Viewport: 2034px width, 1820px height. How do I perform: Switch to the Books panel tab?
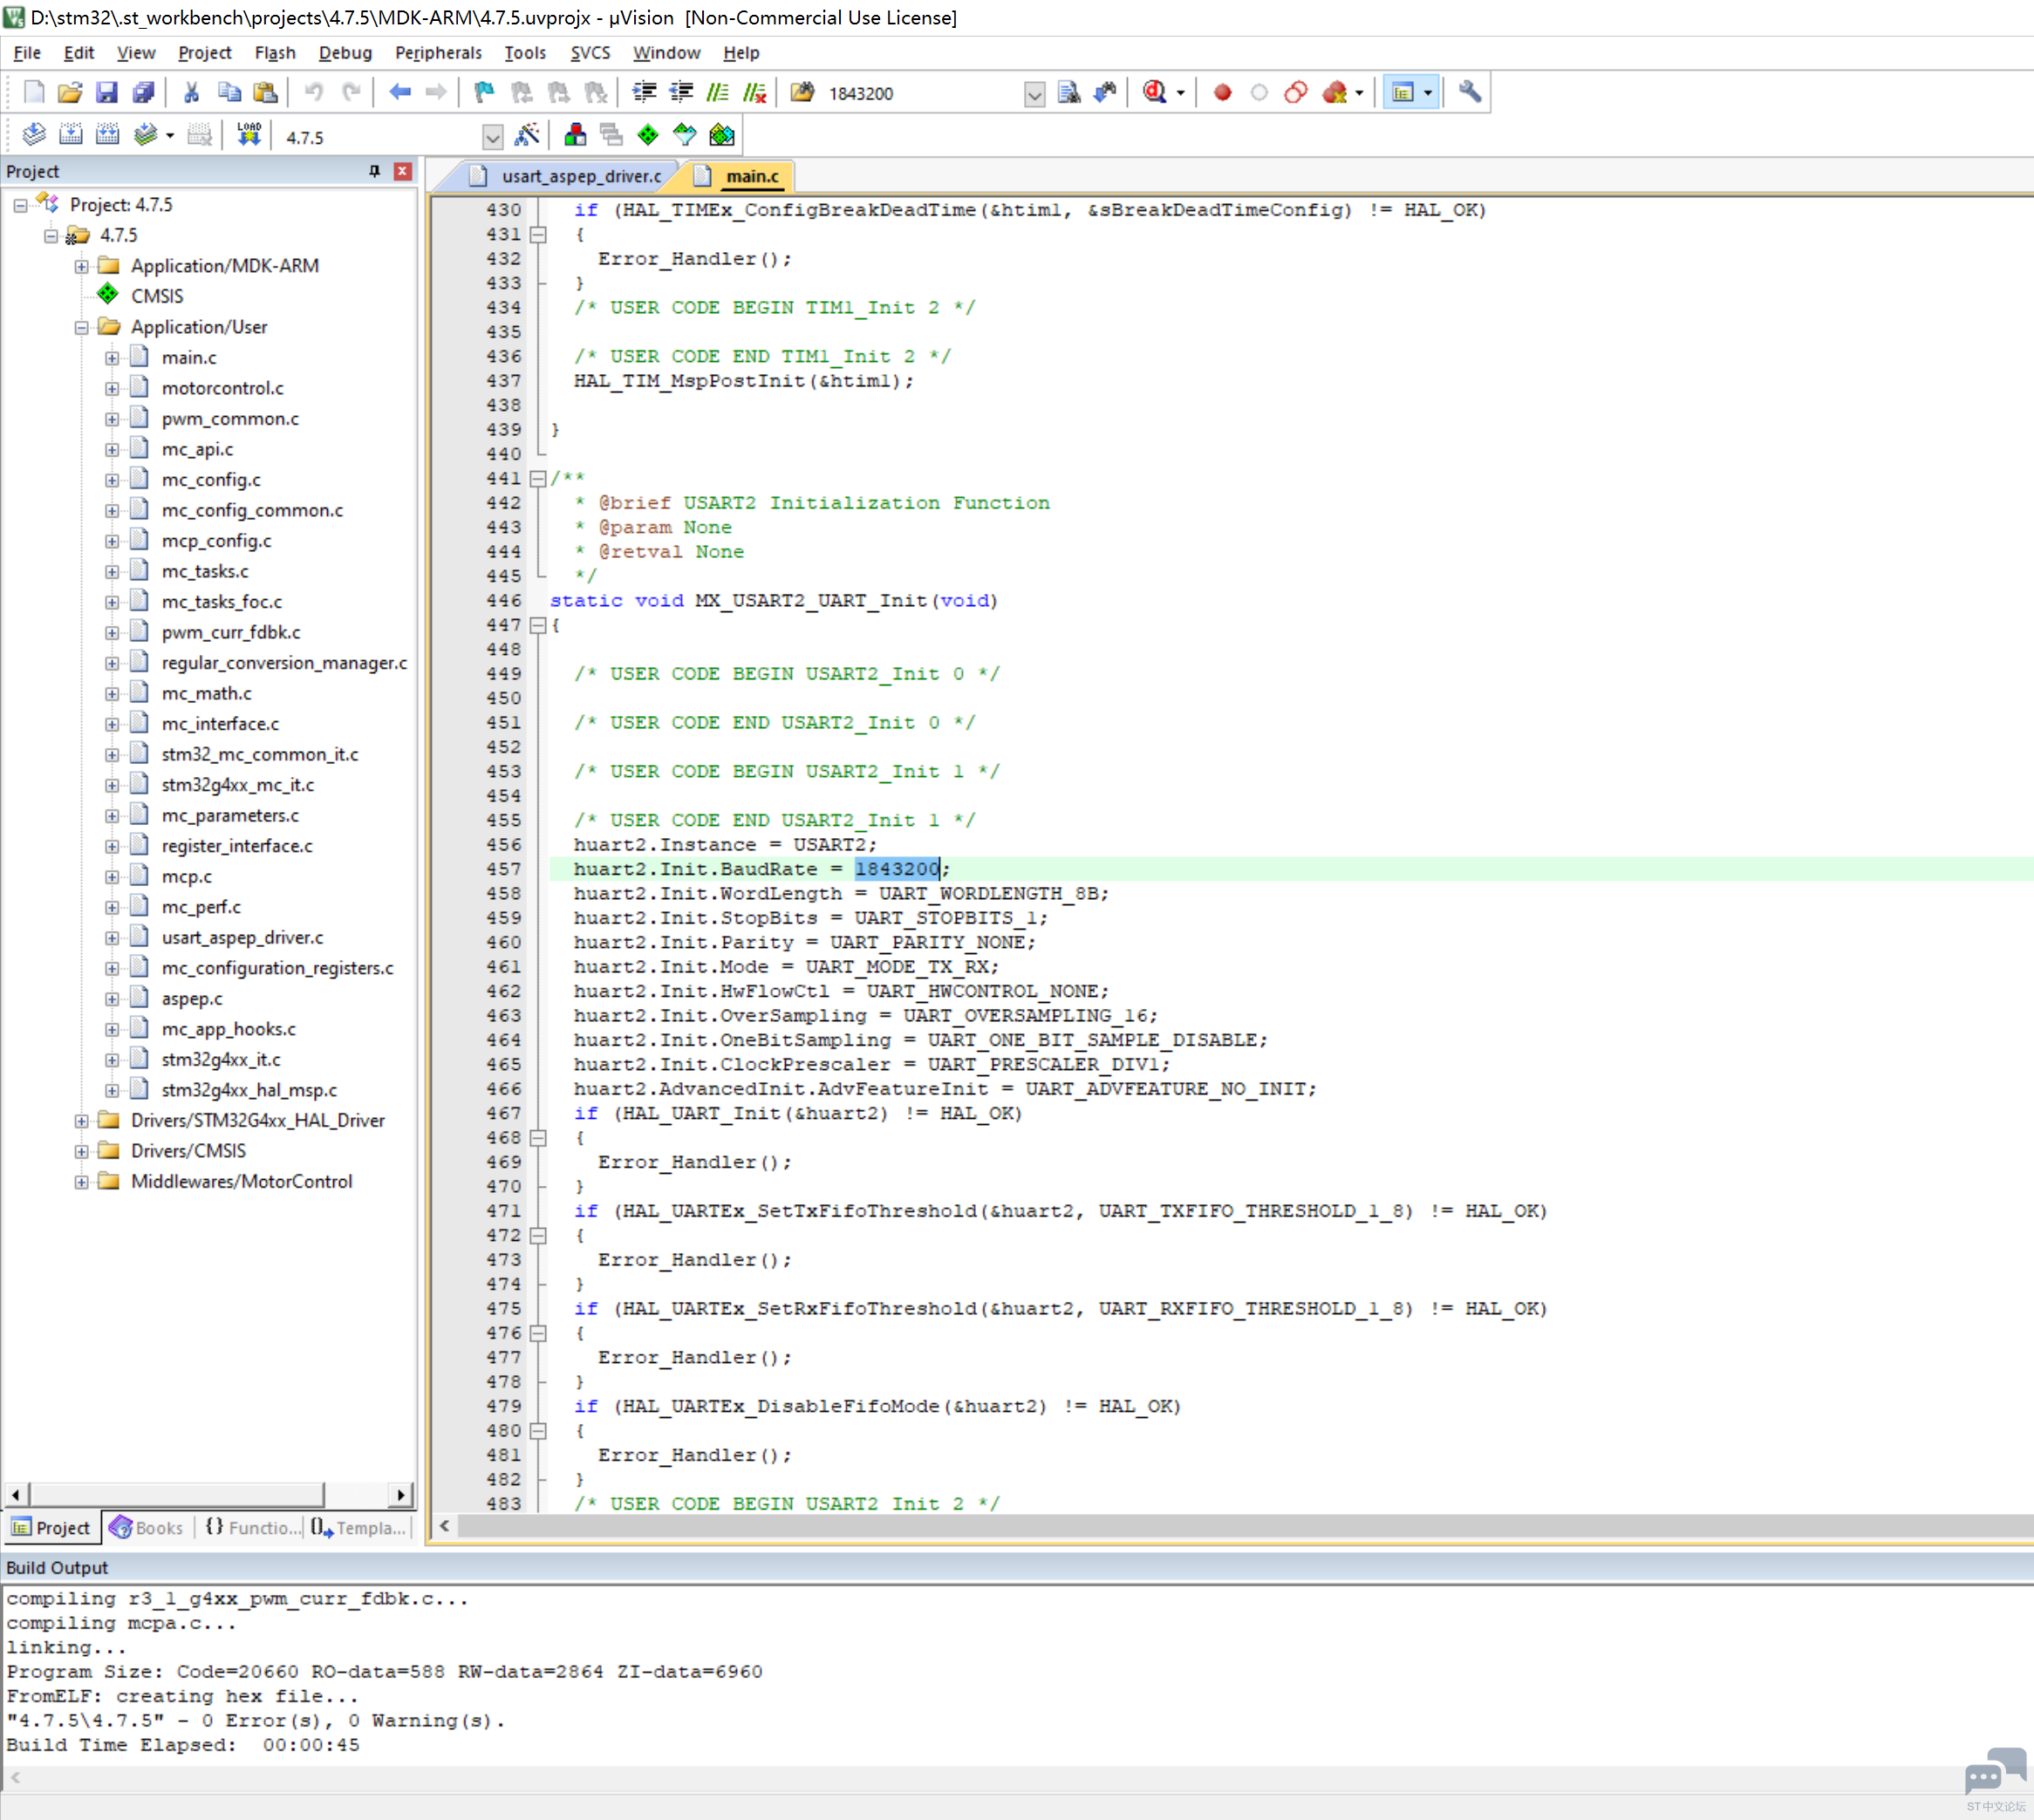[148, 1527]
